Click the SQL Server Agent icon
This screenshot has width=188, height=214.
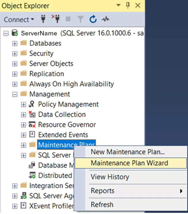[x=23, y=196]
